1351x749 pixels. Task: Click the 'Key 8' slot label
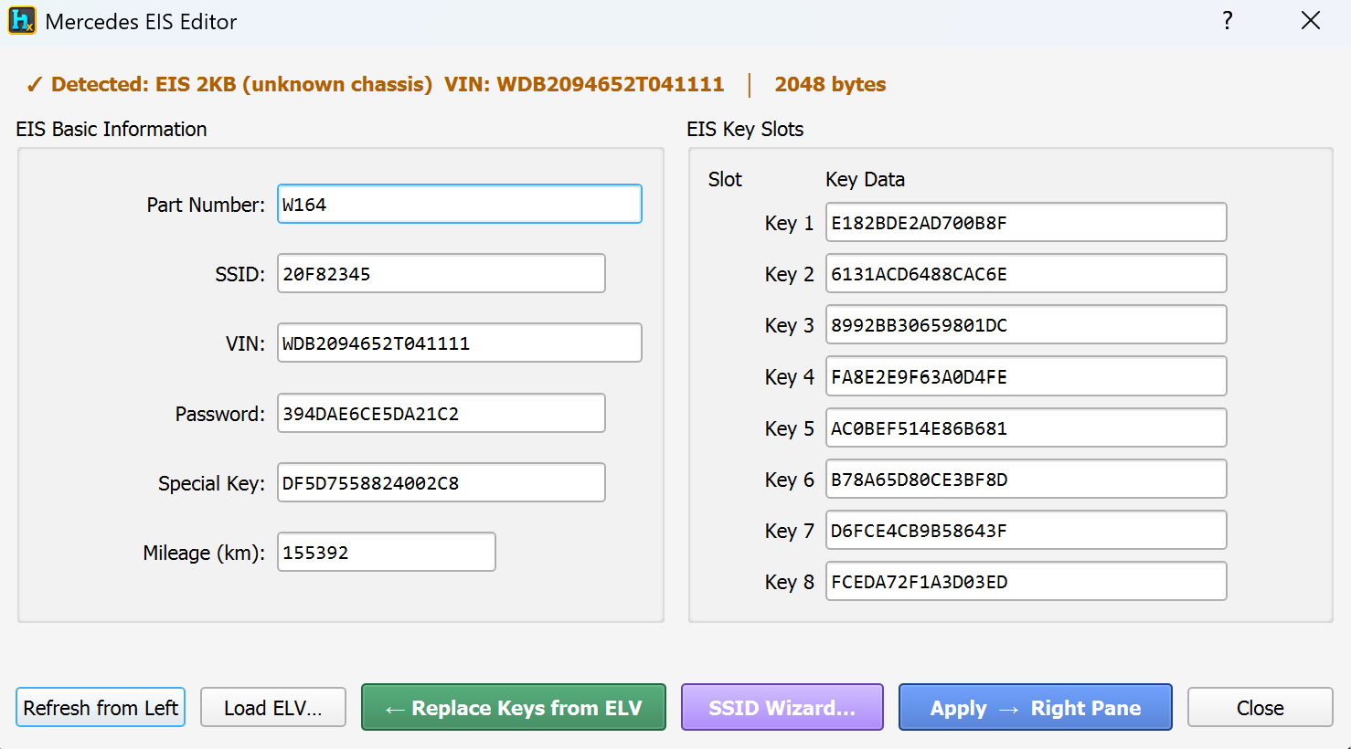789,582
